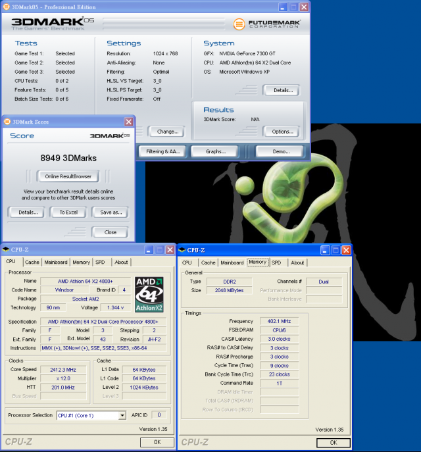The height and width of the screenshot is (452, 421).
Task: Select CPU tab in CPU-Z Memory window
Action: [187, 263]
